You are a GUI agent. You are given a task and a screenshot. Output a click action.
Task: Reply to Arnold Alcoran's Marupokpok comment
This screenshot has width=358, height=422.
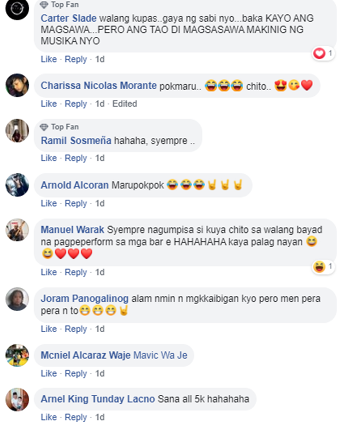75,203
